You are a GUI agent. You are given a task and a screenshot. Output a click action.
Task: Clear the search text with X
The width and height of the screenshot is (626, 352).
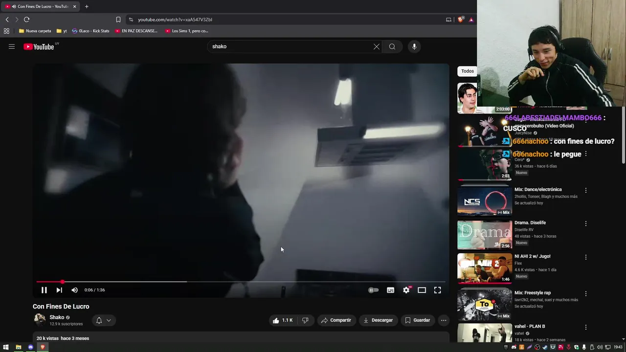[377, 46]
